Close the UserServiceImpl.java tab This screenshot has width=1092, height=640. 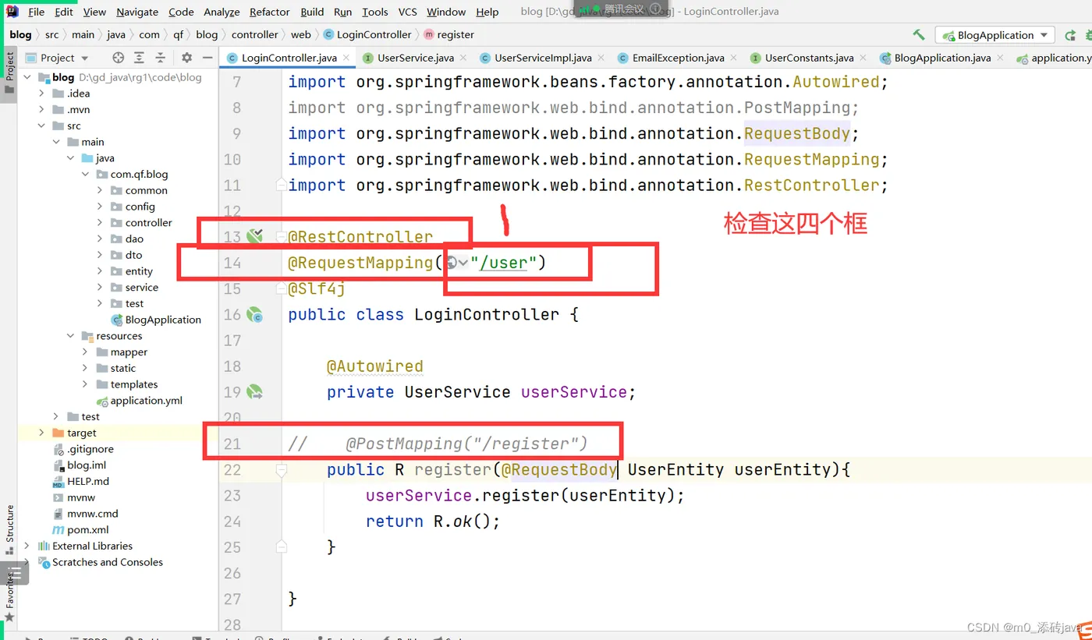click(601, 58)
